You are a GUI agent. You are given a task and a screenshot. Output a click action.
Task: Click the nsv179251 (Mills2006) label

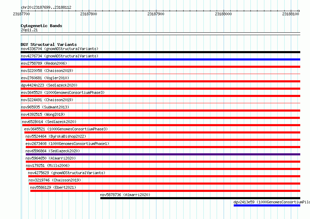click(48, 165)
